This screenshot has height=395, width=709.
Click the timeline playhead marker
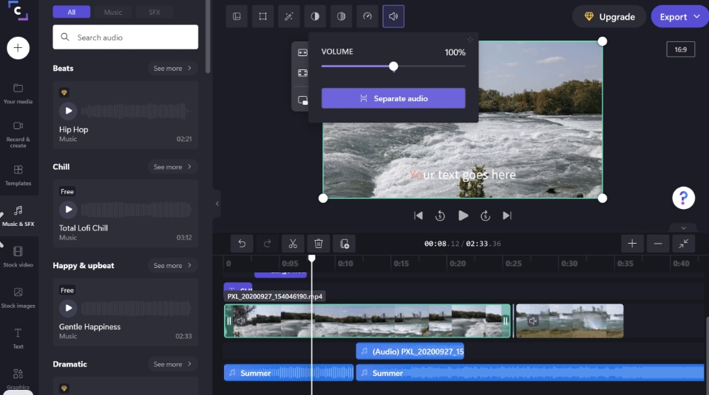pyautogui.click(x=311, y=258)
